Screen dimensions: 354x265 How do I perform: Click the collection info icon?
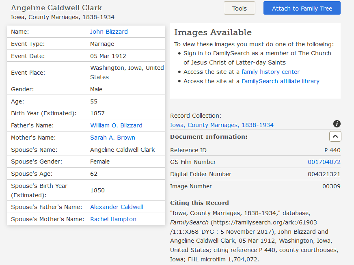(x=337, y=124)
